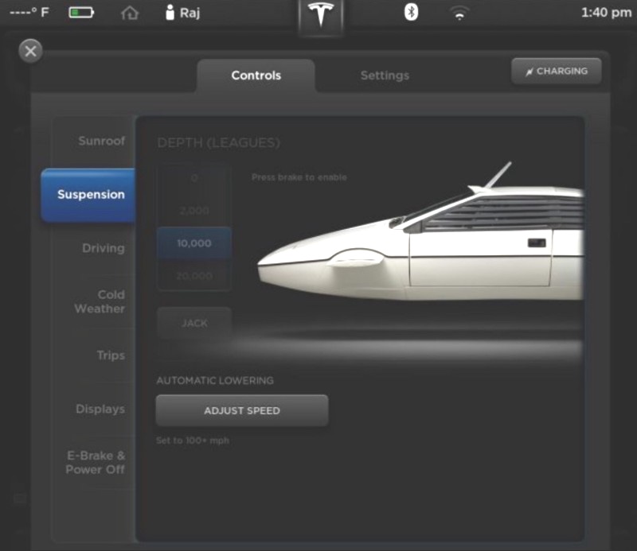637x551 pixels.
Task: Open driver profile by tapping Raj
Action: coord(182,13)
